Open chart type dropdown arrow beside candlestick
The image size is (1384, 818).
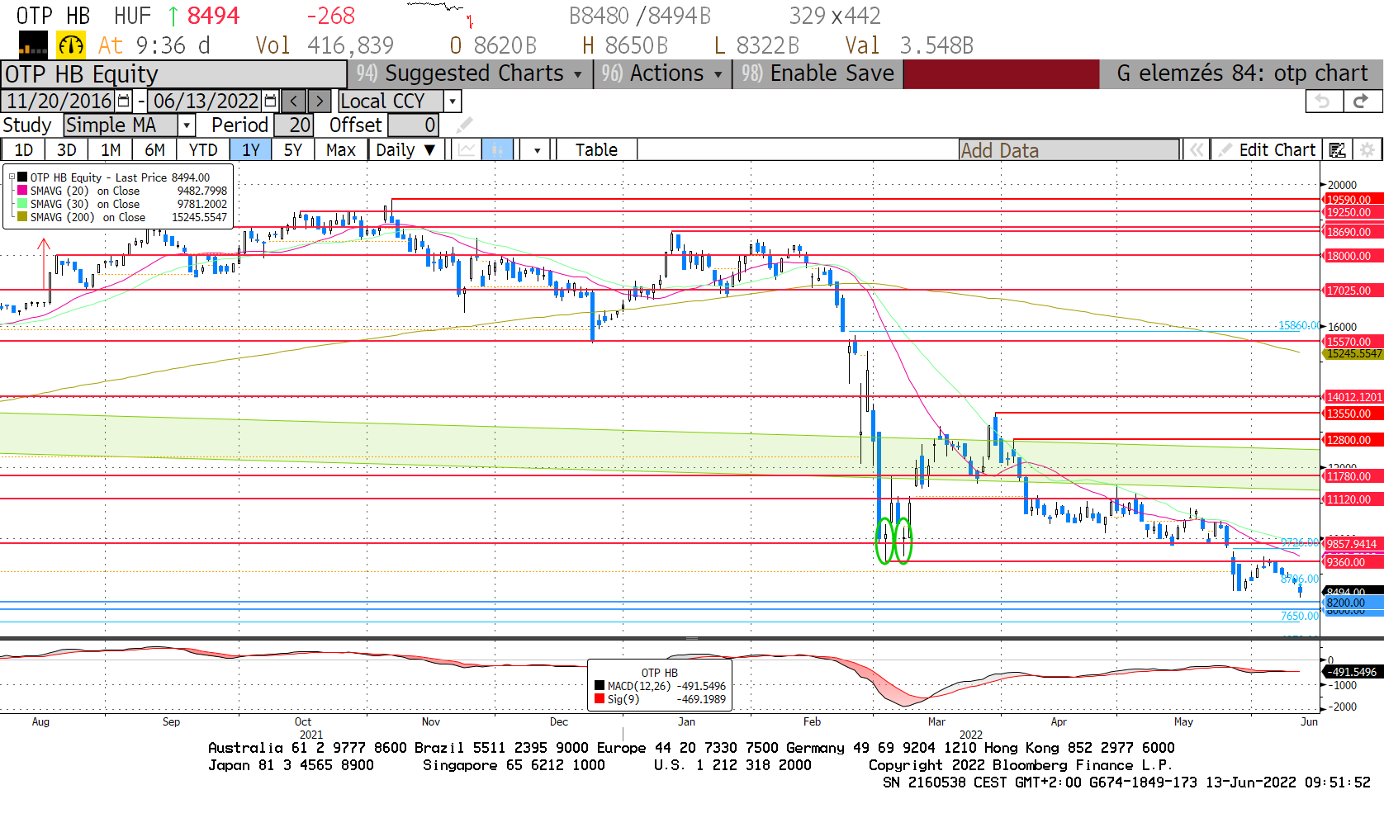[538, 149]
